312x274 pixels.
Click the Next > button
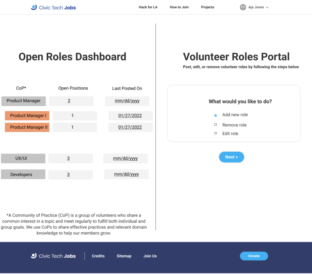pyautogui.click(x=231, y=157)
